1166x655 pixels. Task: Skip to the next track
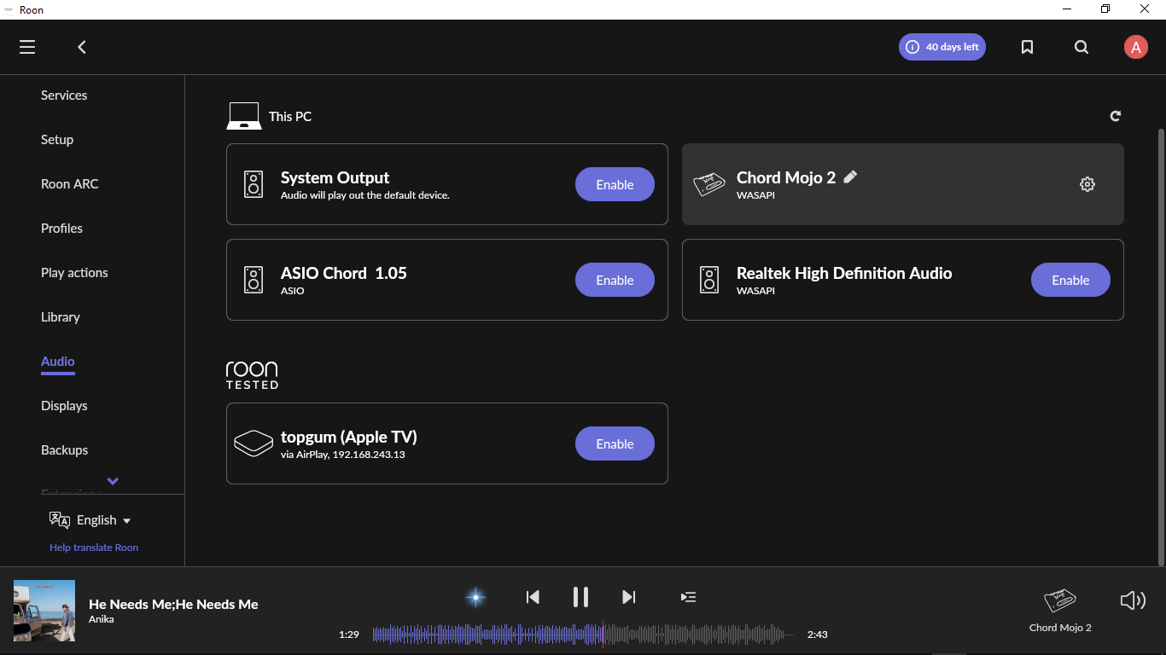tap(628, 597)
